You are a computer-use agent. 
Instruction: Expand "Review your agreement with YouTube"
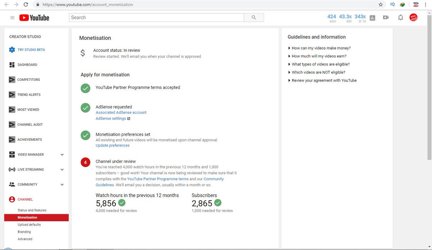[322, 80]
